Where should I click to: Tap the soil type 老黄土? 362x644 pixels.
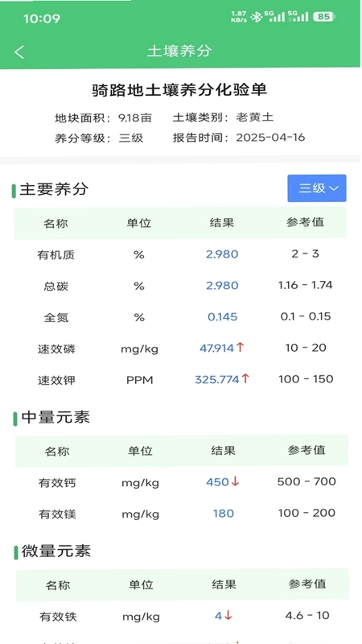(x=254, y=117)
